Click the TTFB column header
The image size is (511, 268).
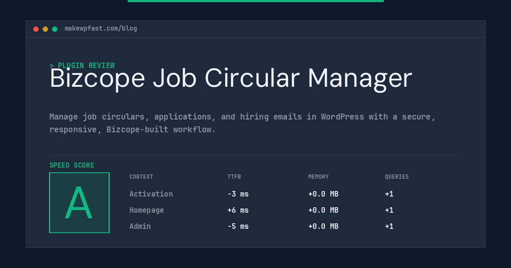234,177
